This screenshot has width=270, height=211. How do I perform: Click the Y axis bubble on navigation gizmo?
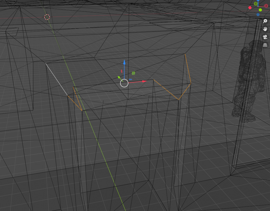pos(256,4)
